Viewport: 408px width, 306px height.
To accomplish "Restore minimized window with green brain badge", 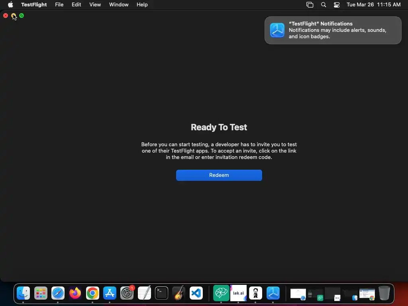I will click(316, 294).
